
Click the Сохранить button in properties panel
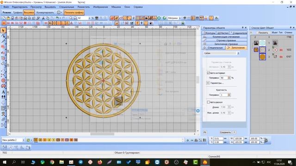click(x=225, y=132)
